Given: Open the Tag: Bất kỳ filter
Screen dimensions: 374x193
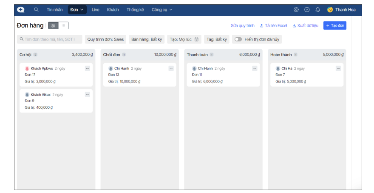Looking at the screenshot, I should 216,39.
